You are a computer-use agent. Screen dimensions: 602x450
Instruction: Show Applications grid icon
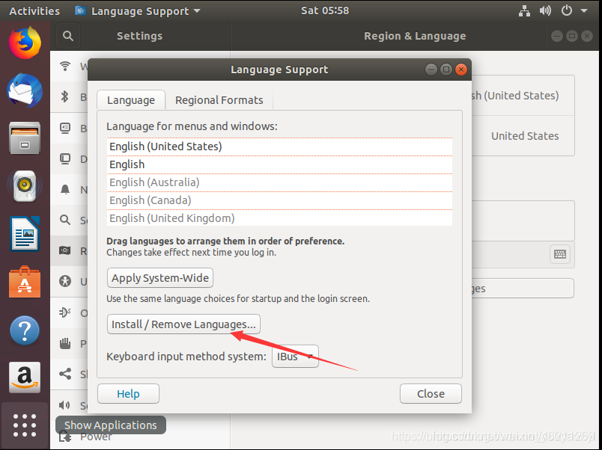click(25, 425)
